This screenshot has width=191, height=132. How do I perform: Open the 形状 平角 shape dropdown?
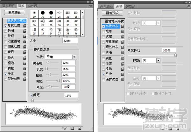pos(61,57)
